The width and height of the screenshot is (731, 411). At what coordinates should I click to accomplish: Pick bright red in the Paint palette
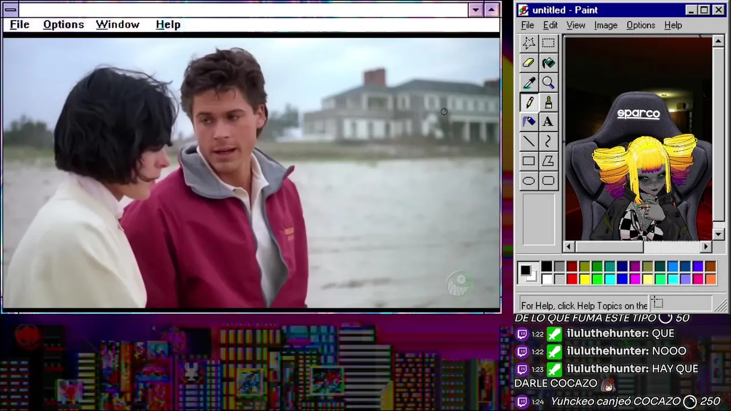click(572, 279)
